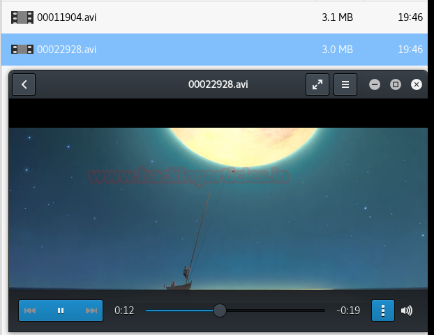This screenshot has width=434, height=335.
Task: Click the 00022928.avi title in the player header
Action: [x=218, y=84]
